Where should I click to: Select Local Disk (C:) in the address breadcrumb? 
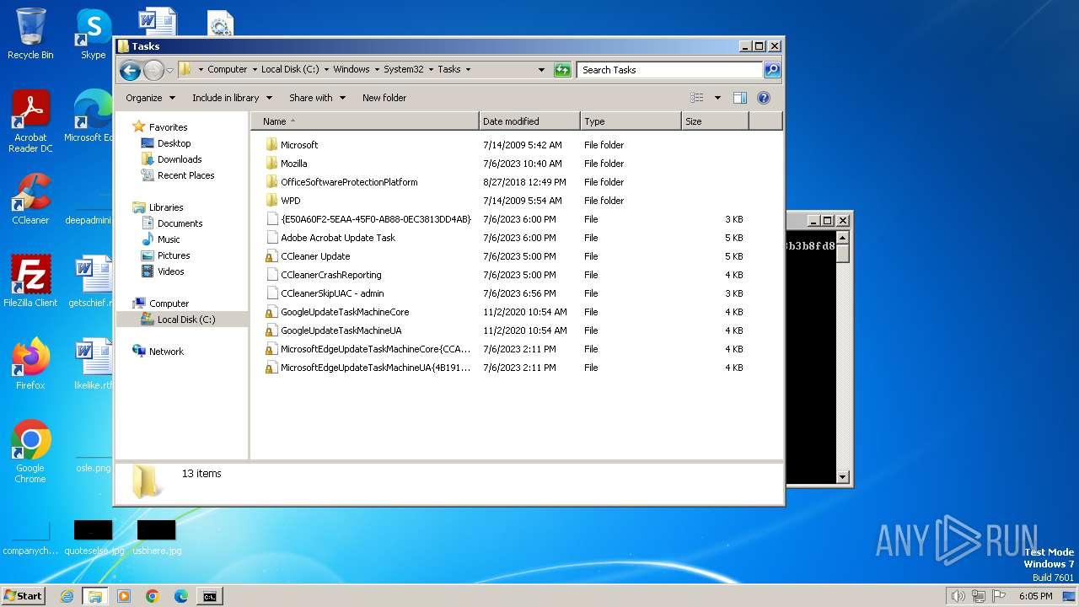(290, 70)
